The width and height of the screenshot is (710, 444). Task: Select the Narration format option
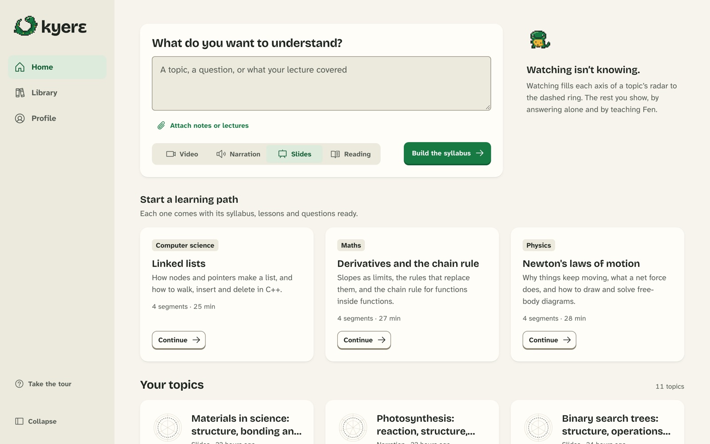click(238, 154)
